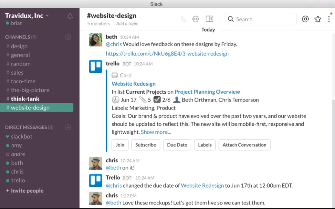Click Show more... in card description
Image resolution: width=335 pixels, height=209 pixels.
(156, 132)
